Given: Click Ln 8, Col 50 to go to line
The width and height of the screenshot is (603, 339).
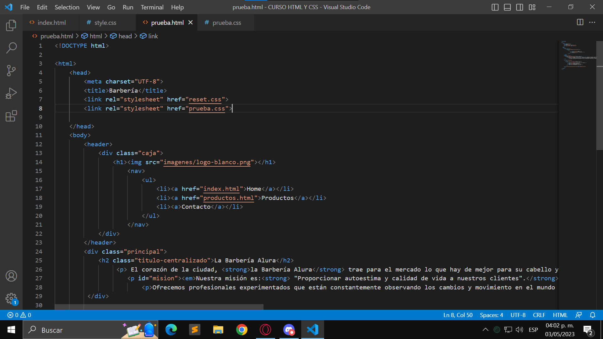Looking at the screenshot, I should click(458, 315).
